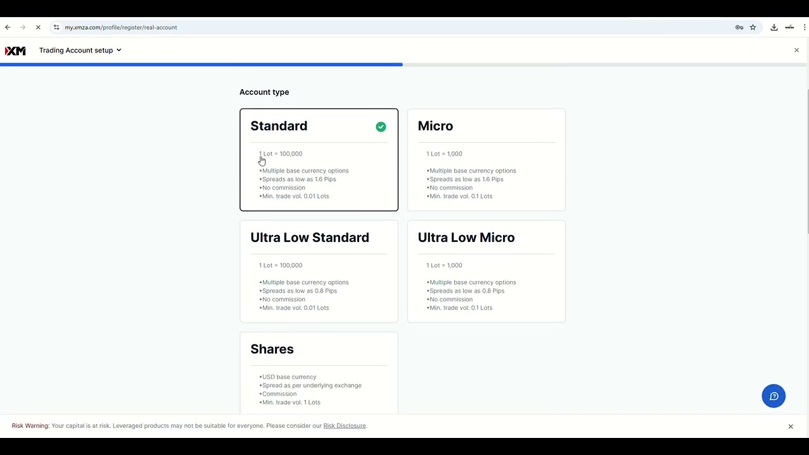Close the Trading Account setup
The height and width of the screenshot is (455, 809).
[x=796, y=51]
